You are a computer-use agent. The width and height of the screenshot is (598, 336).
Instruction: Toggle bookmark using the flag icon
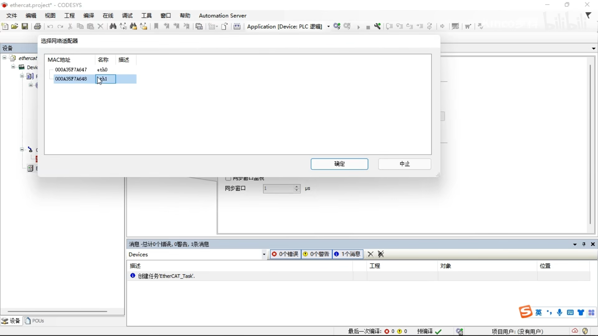[156, 26]
